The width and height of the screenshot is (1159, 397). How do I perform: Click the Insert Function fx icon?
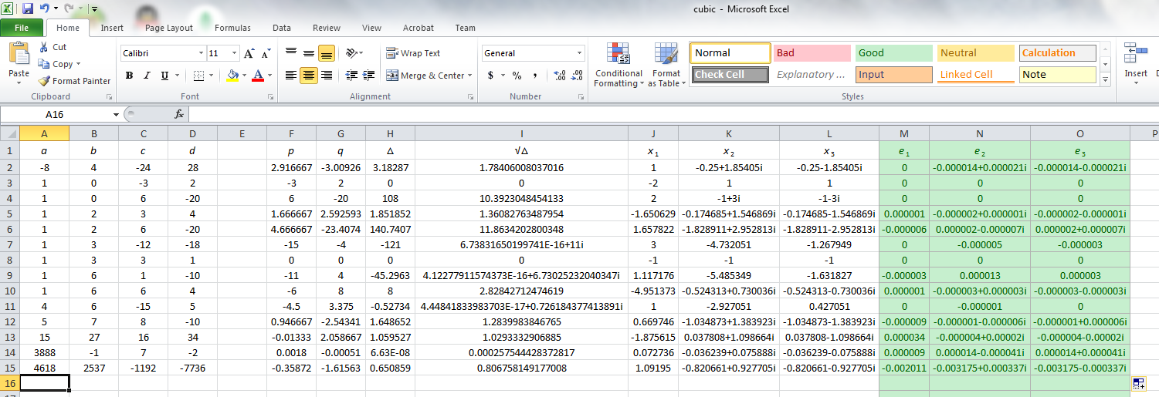pos(179,114)
